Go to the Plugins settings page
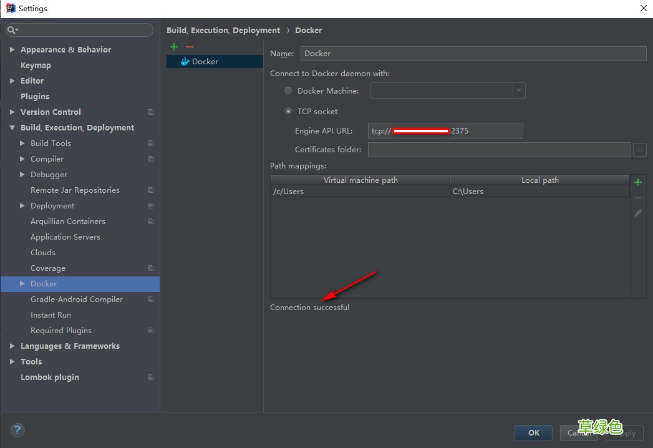Screen dimensions: 653x448 coord(35,97)
